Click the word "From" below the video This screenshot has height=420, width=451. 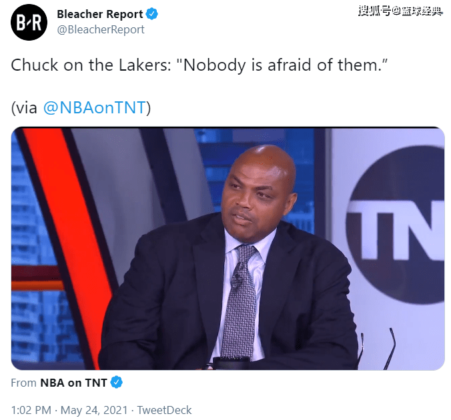point(23,383)
